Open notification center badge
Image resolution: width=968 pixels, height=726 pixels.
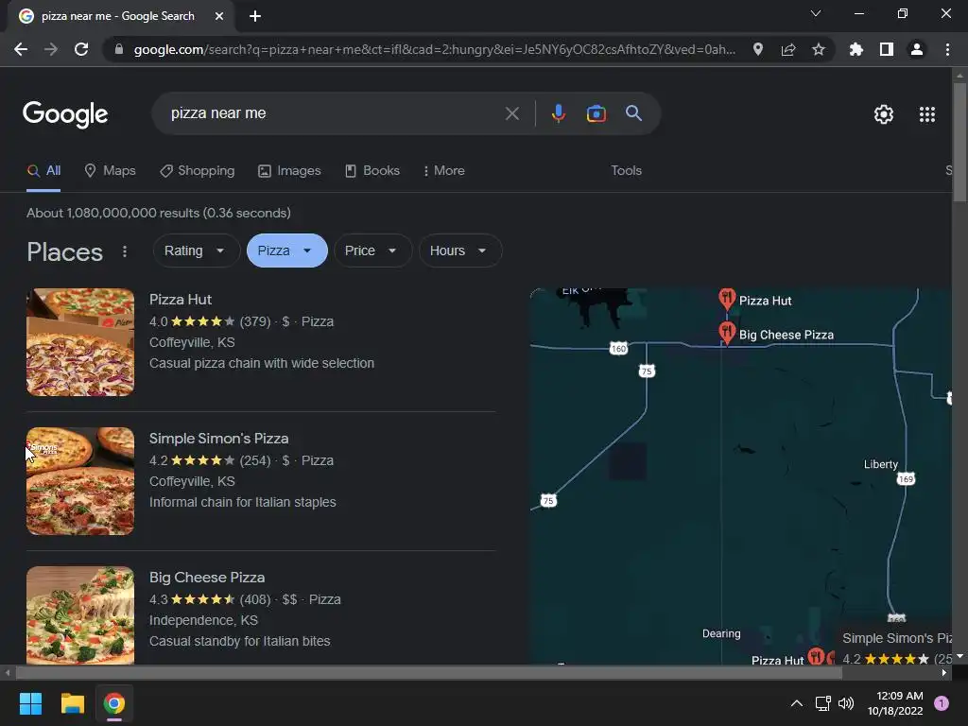942,703
